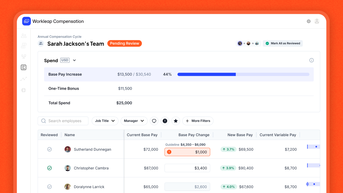
Task: Click the $11,500 one-time bonus value
Action: (x=125, y=88)
